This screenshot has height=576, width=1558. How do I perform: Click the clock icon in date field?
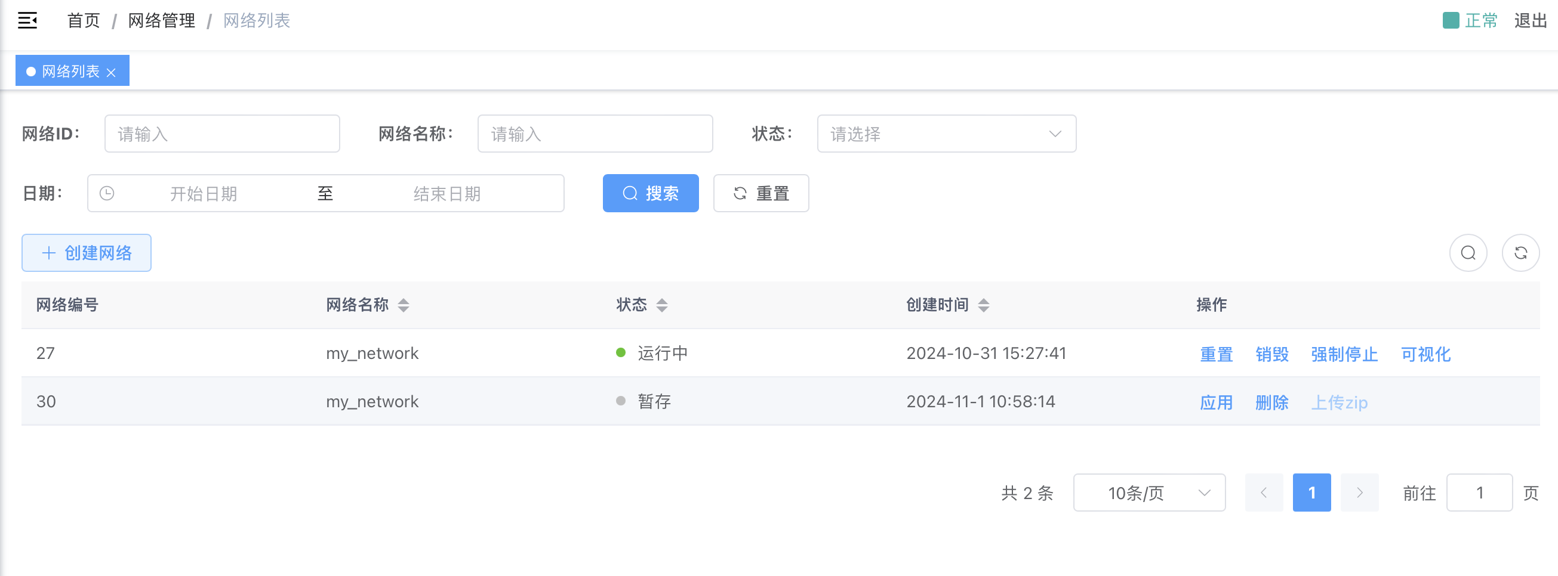pos(107,193)
